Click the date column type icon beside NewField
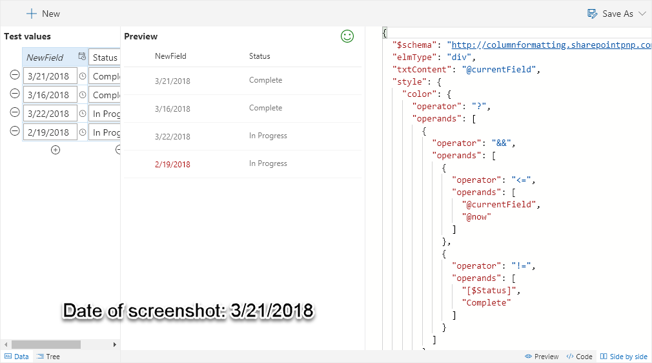This screenshot has height=363, width=652. (x=81, y=57)
